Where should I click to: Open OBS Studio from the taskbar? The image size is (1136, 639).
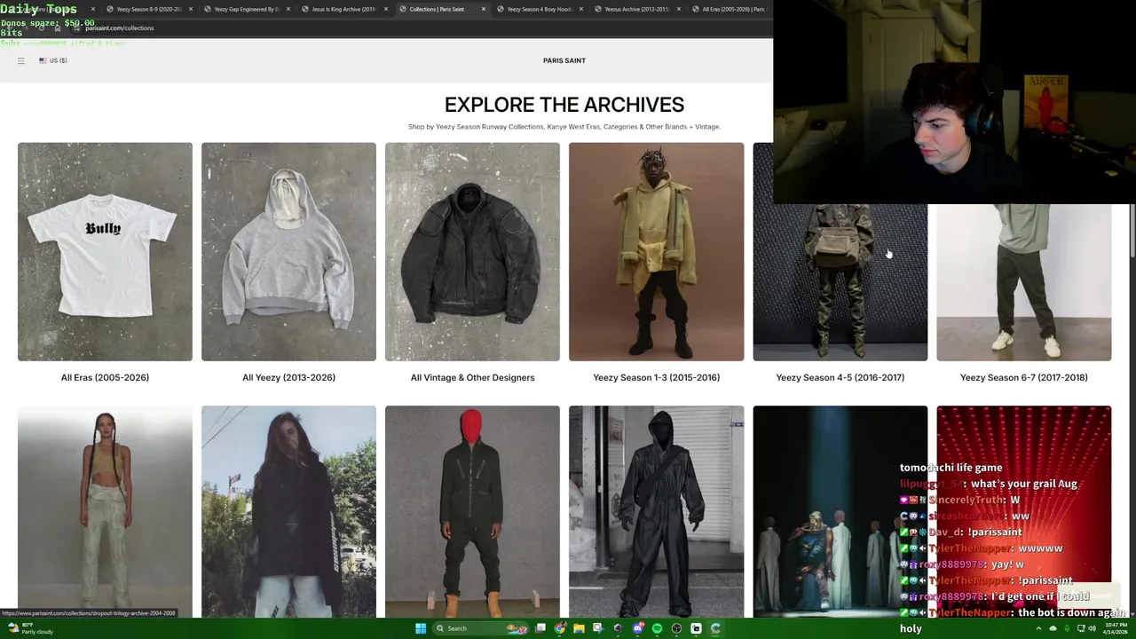point(676,628)
